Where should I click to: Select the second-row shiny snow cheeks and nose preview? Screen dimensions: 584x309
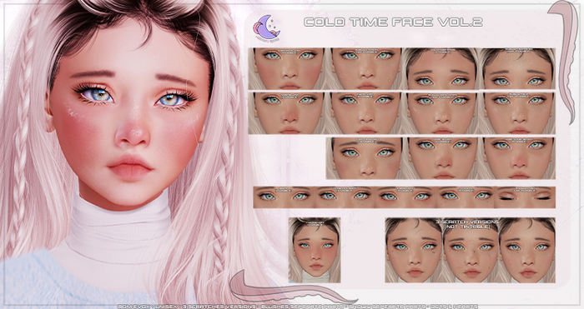tap(441, 113)
